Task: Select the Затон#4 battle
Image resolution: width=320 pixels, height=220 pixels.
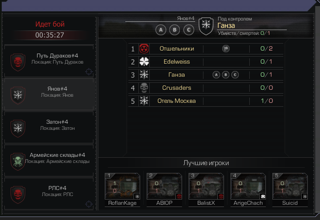Action: tap(49, 128)
